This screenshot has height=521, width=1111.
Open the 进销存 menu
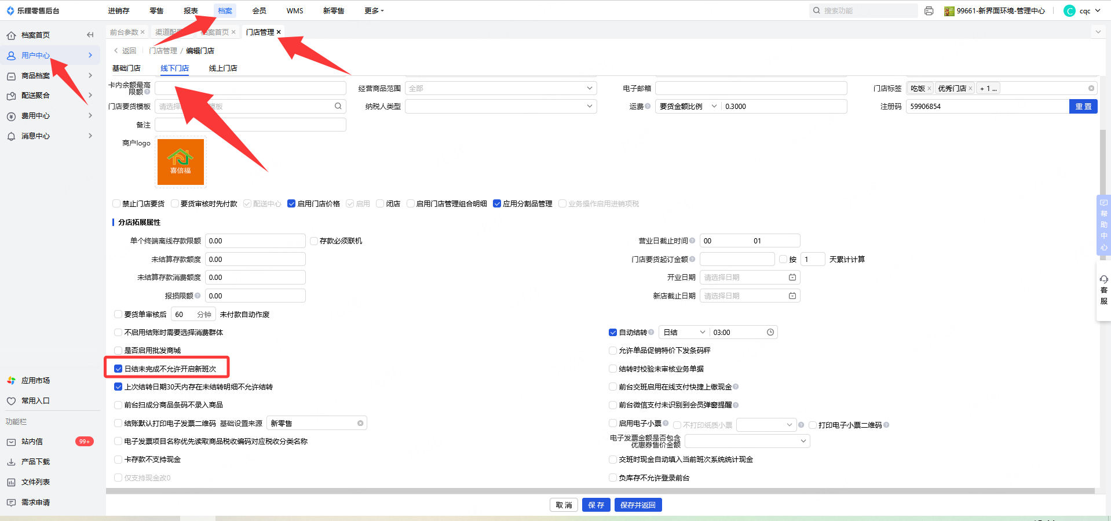point(119,11)
